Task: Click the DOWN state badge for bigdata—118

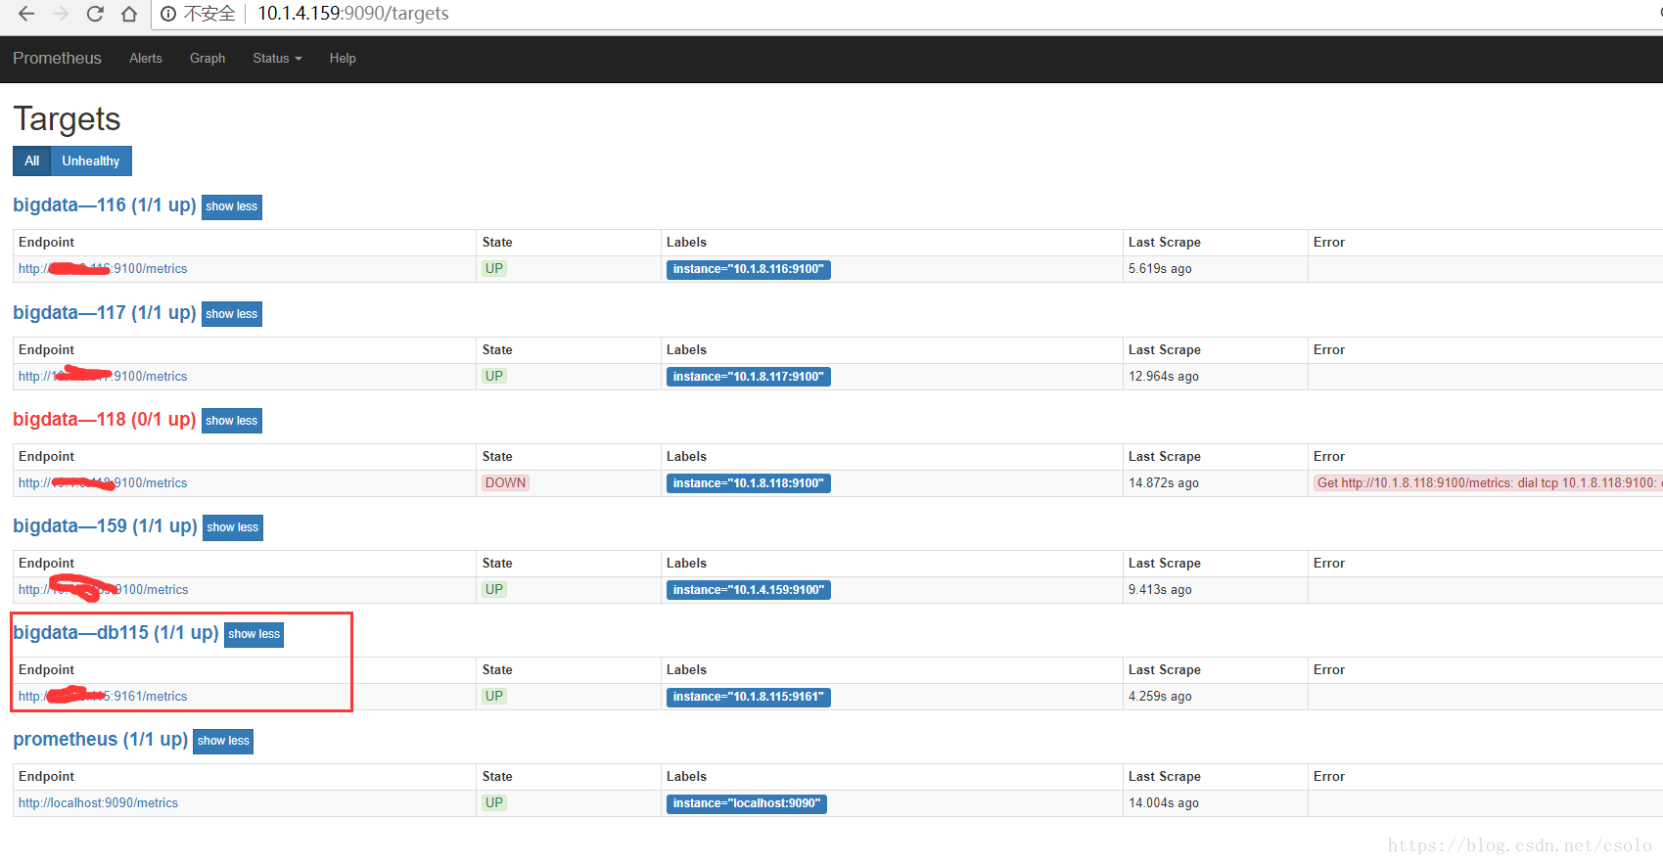Action: click(x=505, y=483)
